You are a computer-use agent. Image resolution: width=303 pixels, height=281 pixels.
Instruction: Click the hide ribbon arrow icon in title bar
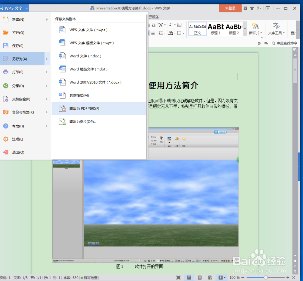click(x=268, y=8)
